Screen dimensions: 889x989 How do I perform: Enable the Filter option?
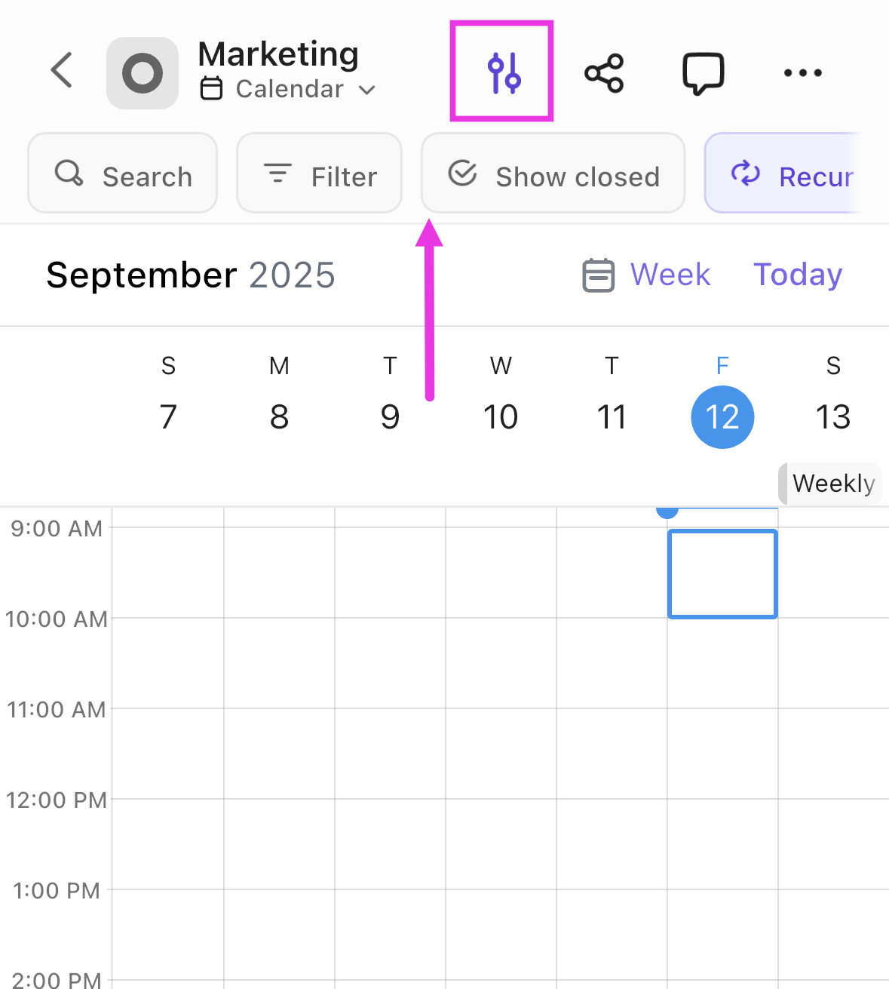click(x=319, y=173)
